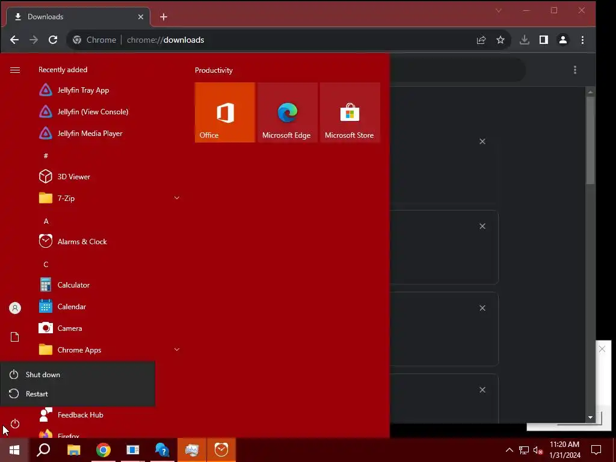The image size is (616, 462).
Task: Toggle Chrome side panel
Action: coord(544,40)
